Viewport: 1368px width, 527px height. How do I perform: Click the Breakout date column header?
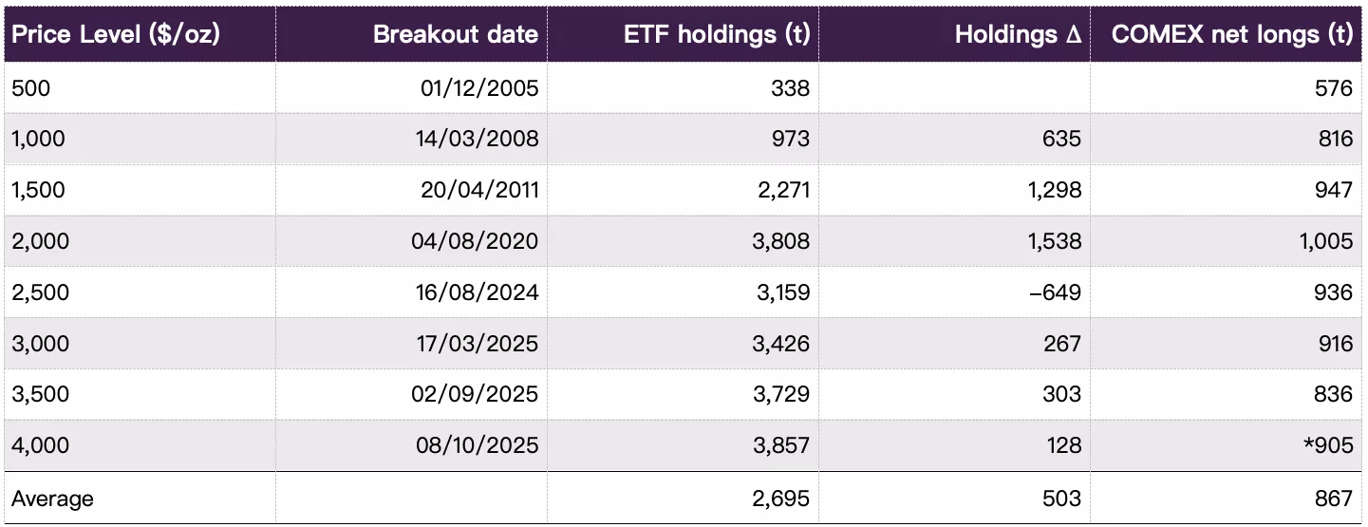click(x=456, y=35)
